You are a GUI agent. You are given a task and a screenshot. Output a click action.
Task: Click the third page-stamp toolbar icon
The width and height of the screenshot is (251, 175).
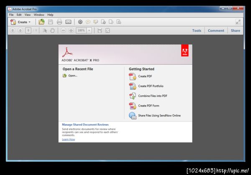pos(119,22)
